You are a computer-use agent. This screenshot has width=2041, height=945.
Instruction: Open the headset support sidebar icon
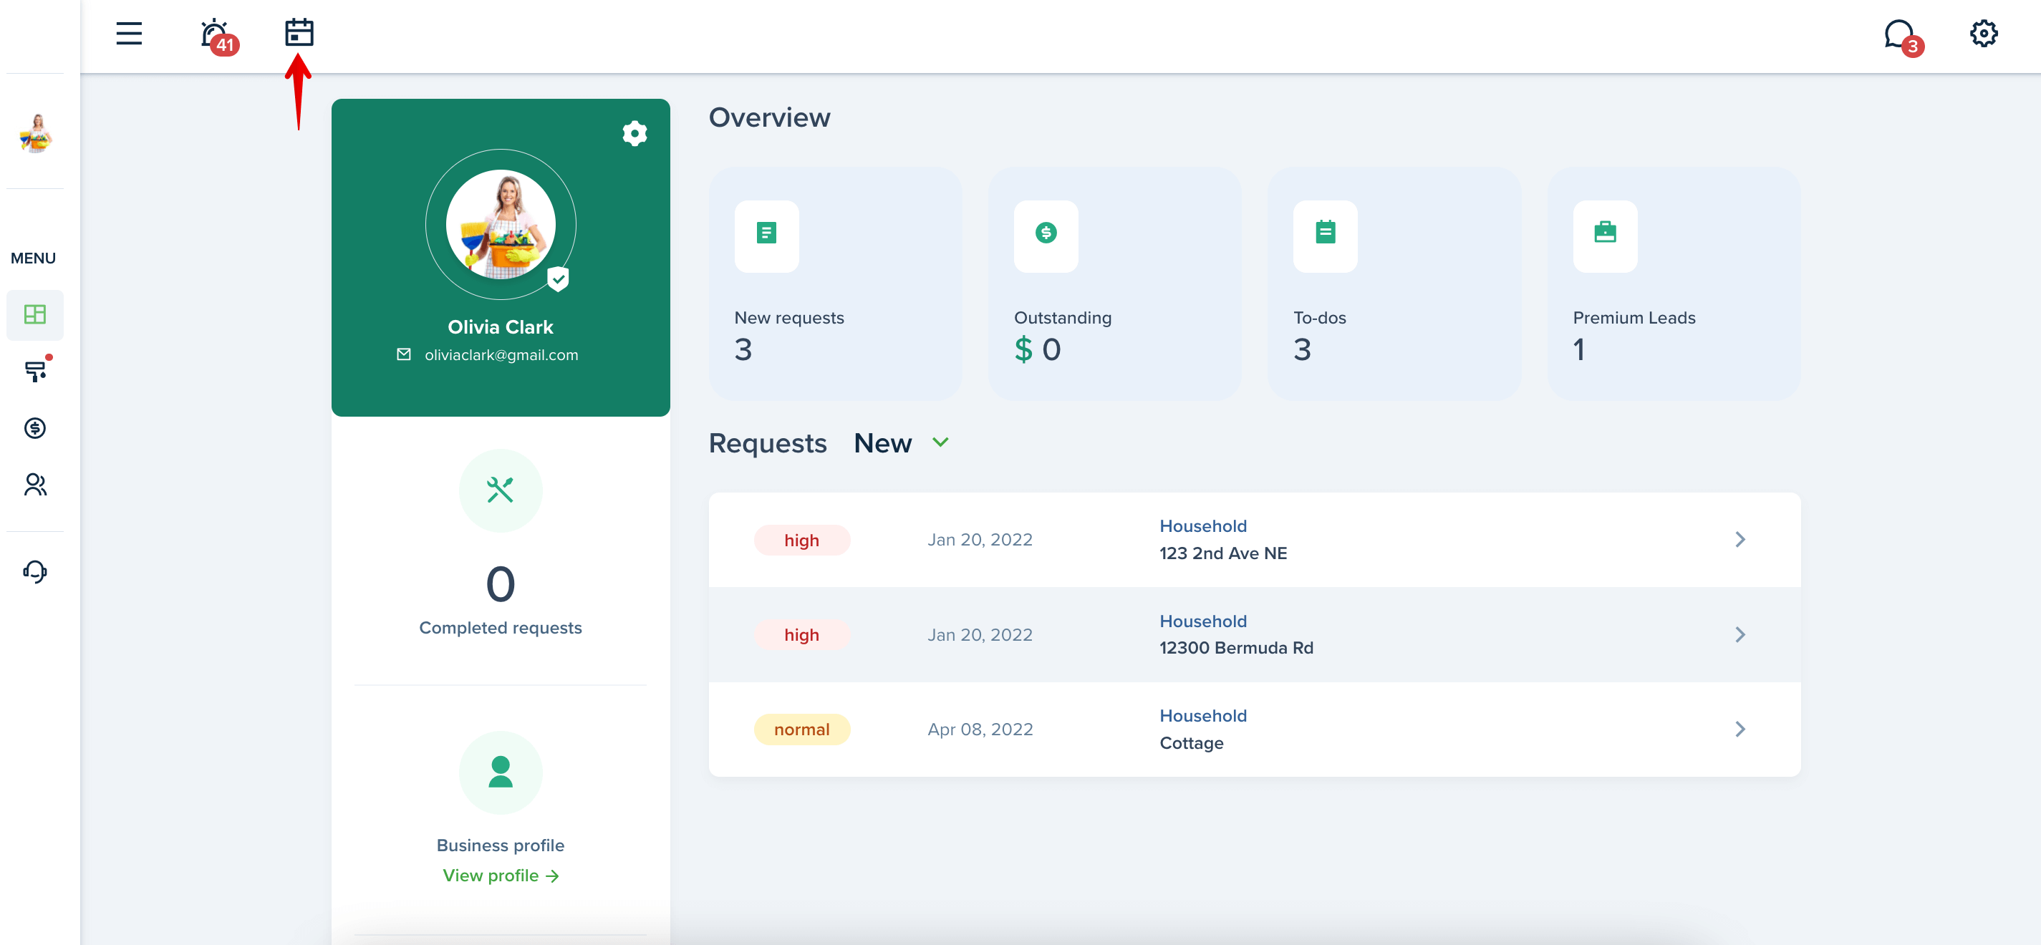[35, 571]
